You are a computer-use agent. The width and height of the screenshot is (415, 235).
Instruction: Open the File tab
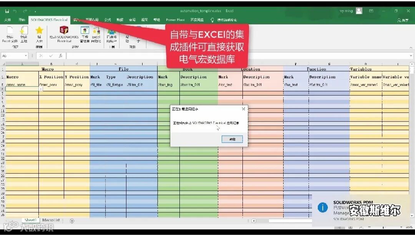click(x=8, y=20)
